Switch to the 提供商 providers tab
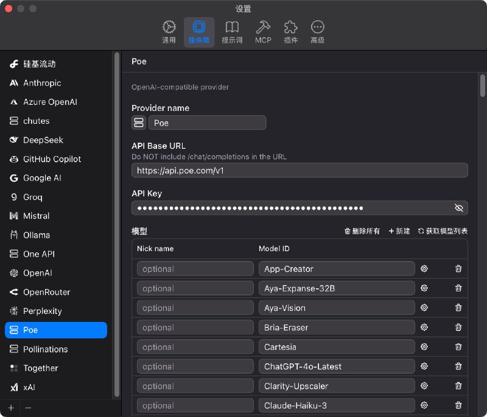487x417 pixels. (199, 32)
